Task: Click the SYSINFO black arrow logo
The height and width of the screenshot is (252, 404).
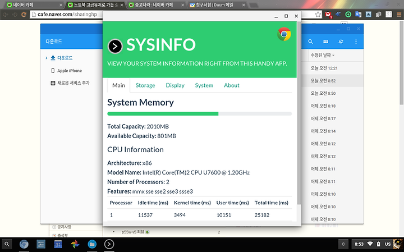Action: click(x=115, y=47)
